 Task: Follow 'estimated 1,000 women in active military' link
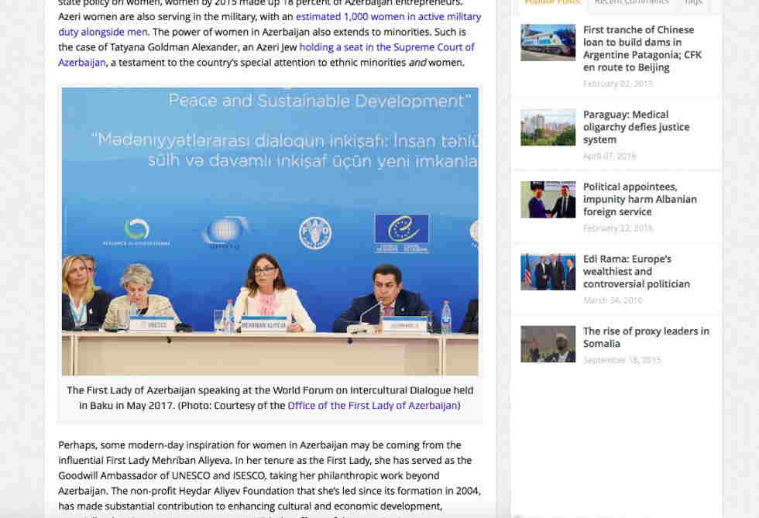(388, 16)
